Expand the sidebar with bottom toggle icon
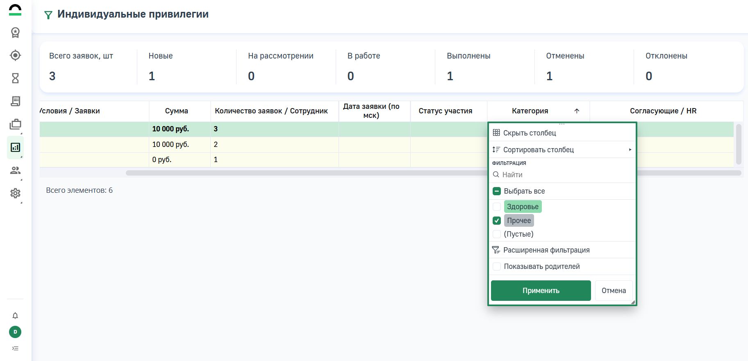Viewport: 748px width, 361px height. (15, 348)
